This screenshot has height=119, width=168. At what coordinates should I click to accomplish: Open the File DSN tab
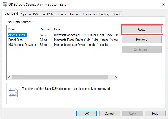47,14
